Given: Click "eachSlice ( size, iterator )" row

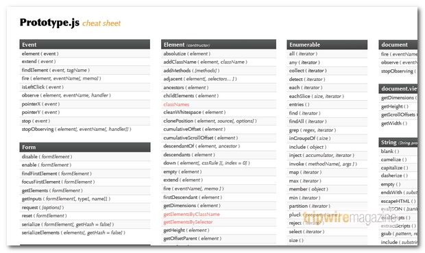Looking at the screenshot, I should click(327, 96).
